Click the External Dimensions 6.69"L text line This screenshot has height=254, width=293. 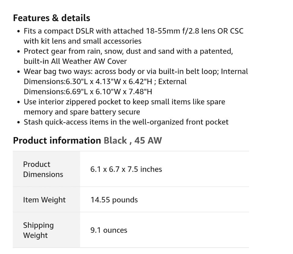click(x=88, y=92)
